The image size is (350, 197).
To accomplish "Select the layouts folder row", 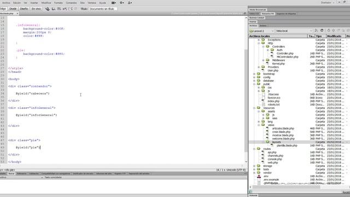I will pos(299,142).
